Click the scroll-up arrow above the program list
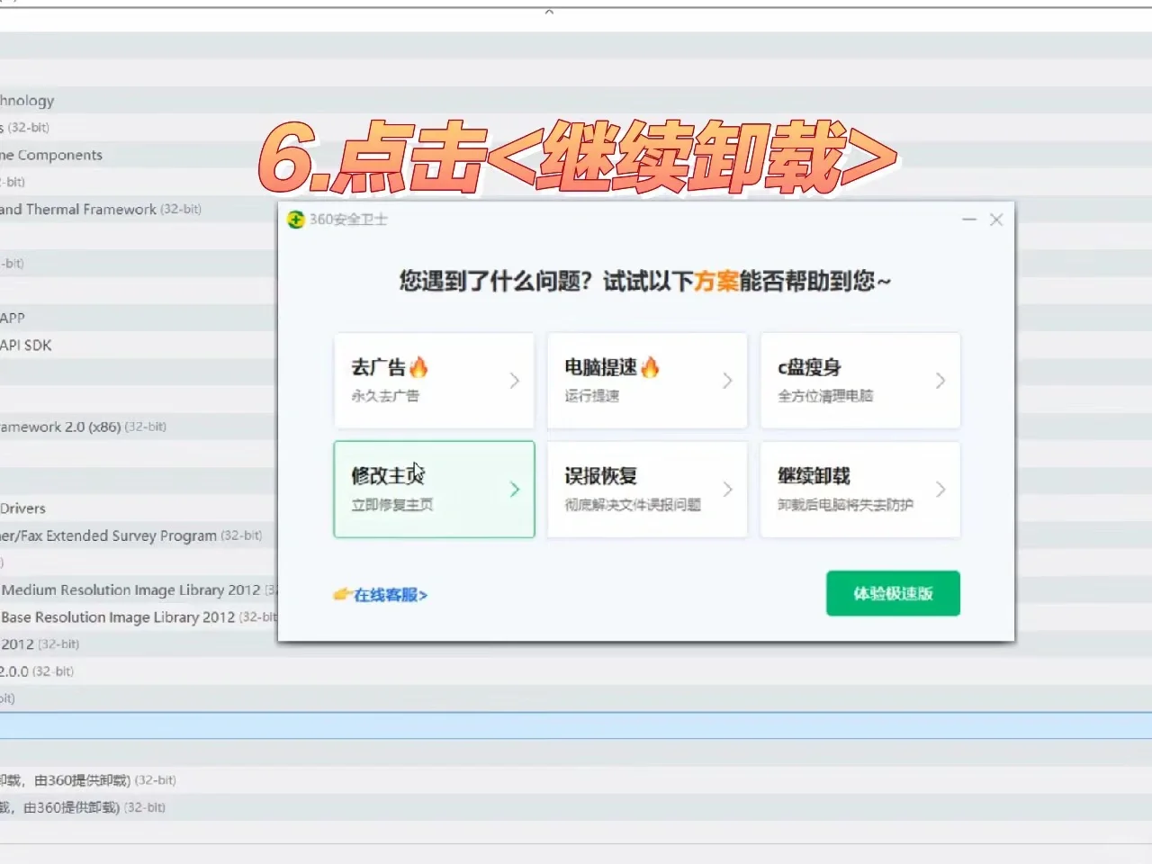1152x864 pixels. point(548,13)
